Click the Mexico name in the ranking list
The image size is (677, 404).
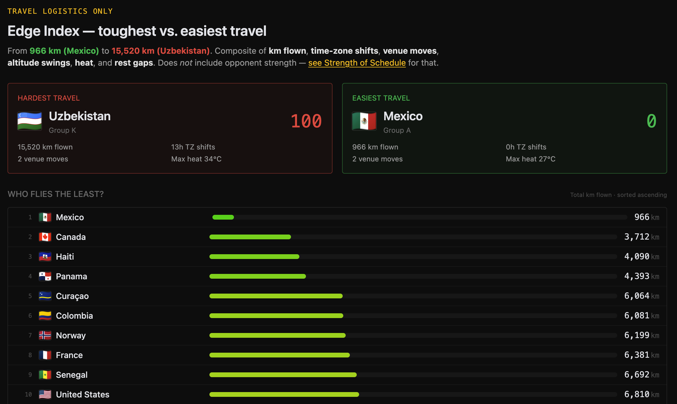coord(70,217)
